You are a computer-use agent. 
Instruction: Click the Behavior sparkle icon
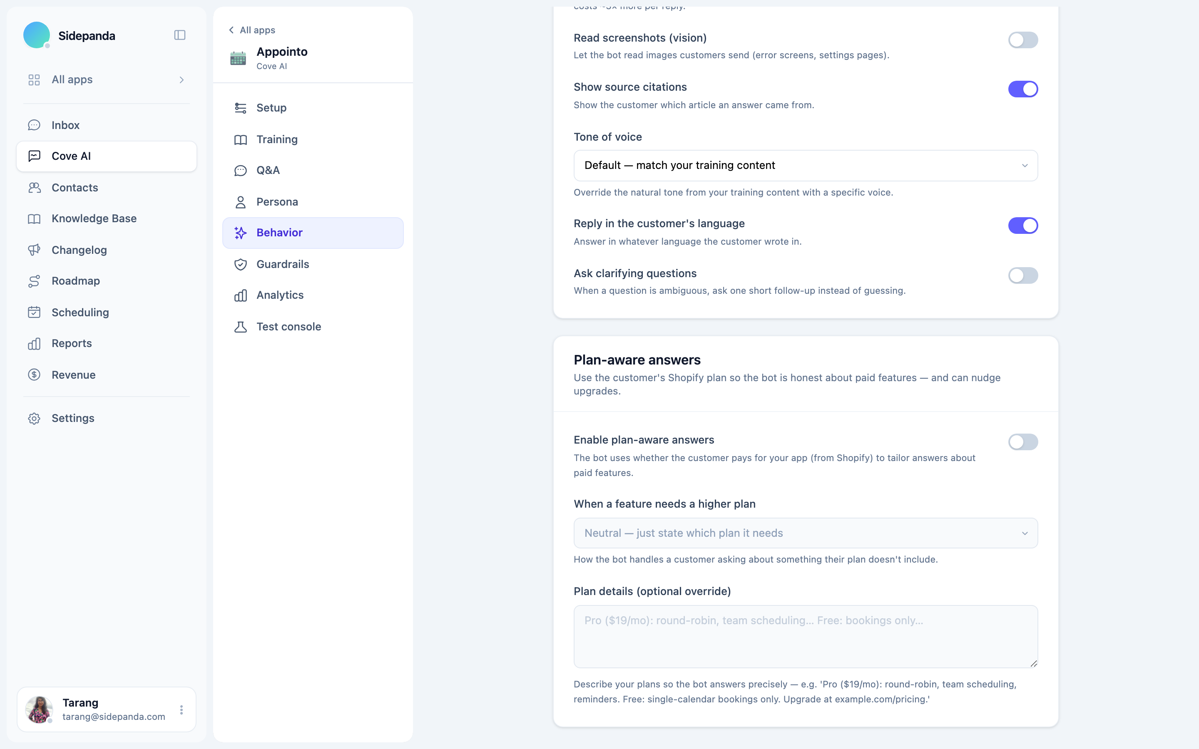pyautogui.click(x=241, y=233)
